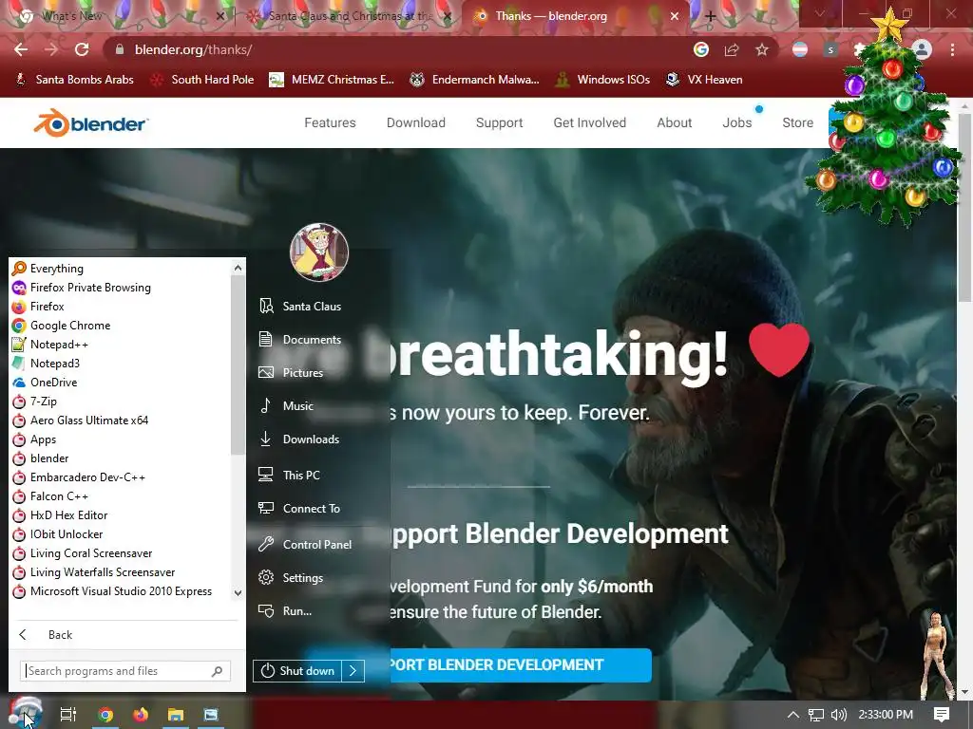
Task: Open the Store link on blender.org
Action: tap(798, 122)
